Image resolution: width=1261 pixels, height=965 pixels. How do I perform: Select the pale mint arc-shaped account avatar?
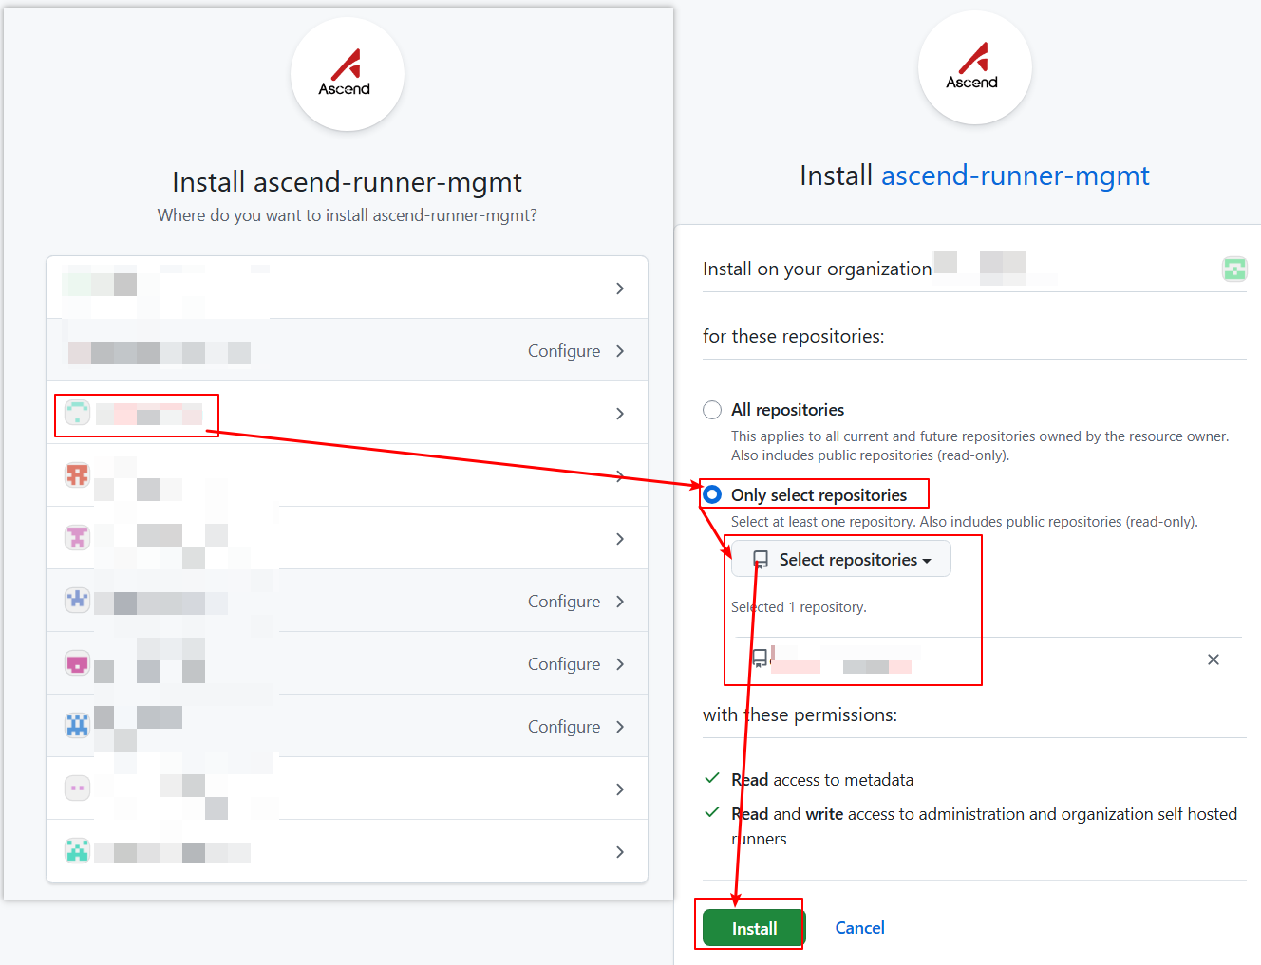(x=77, y=413)
